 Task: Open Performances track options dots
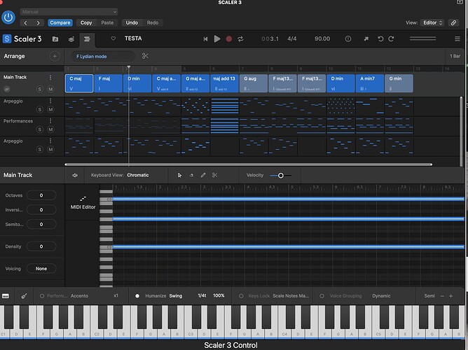click(x=50, y=120)
